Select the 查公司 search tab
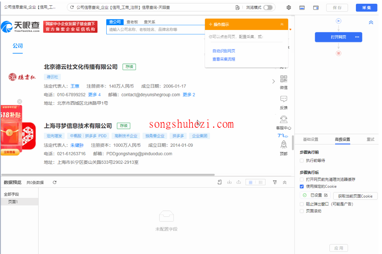 115,22
